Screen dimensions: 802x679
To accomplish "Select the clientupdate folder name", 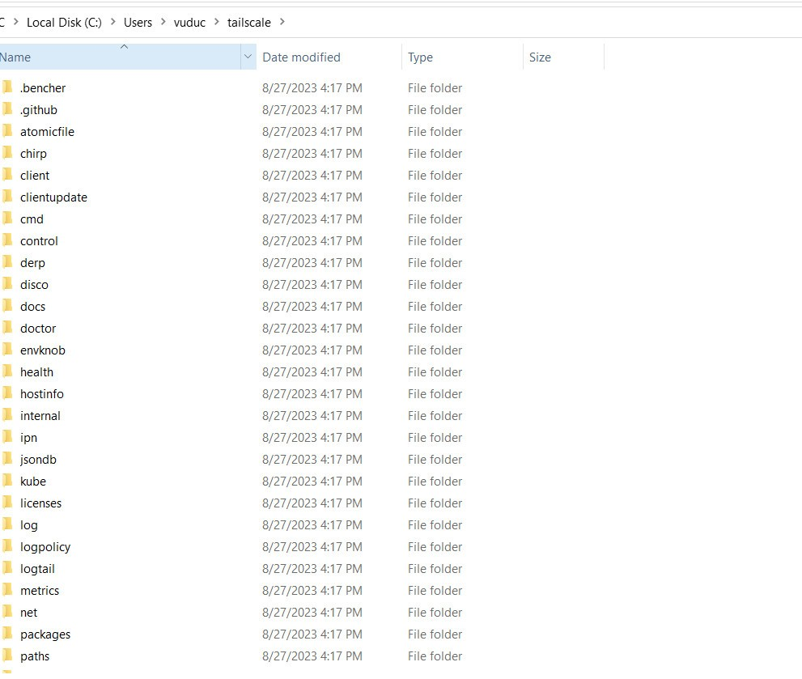I will point(53,197).
